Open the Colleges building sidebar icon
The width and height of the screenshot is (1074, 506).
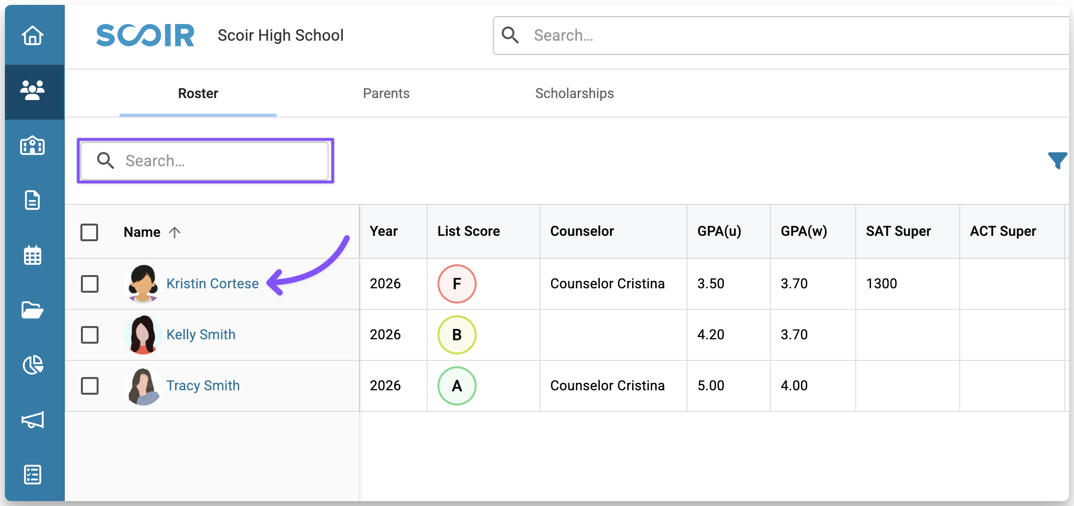(32, 146)
